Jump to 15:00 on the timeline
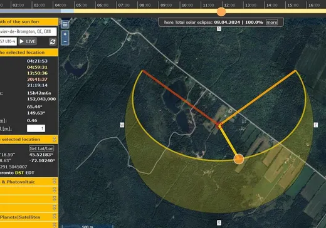The height and width of the screenshot is (228, 326). (x=293, y=5)
